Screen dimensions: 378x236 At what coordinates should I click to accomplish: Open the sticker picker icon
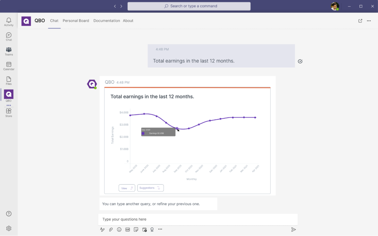pyautogui.click(x=136, y=229)
